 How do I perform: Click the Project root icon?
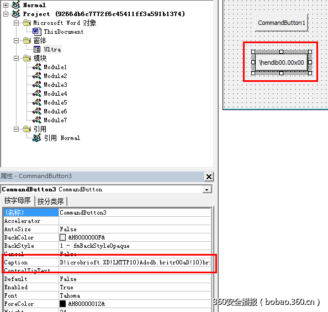[16, 14]
